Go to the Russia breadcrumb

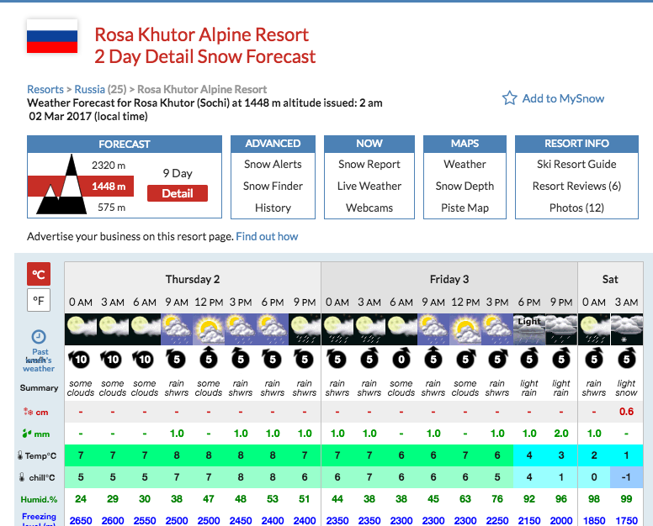pyautogui.click(x=89, y=89)
